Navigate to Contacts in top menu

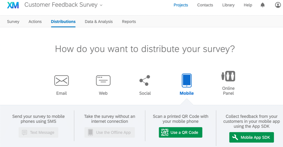pyautogui.click(x=205, y=5)
